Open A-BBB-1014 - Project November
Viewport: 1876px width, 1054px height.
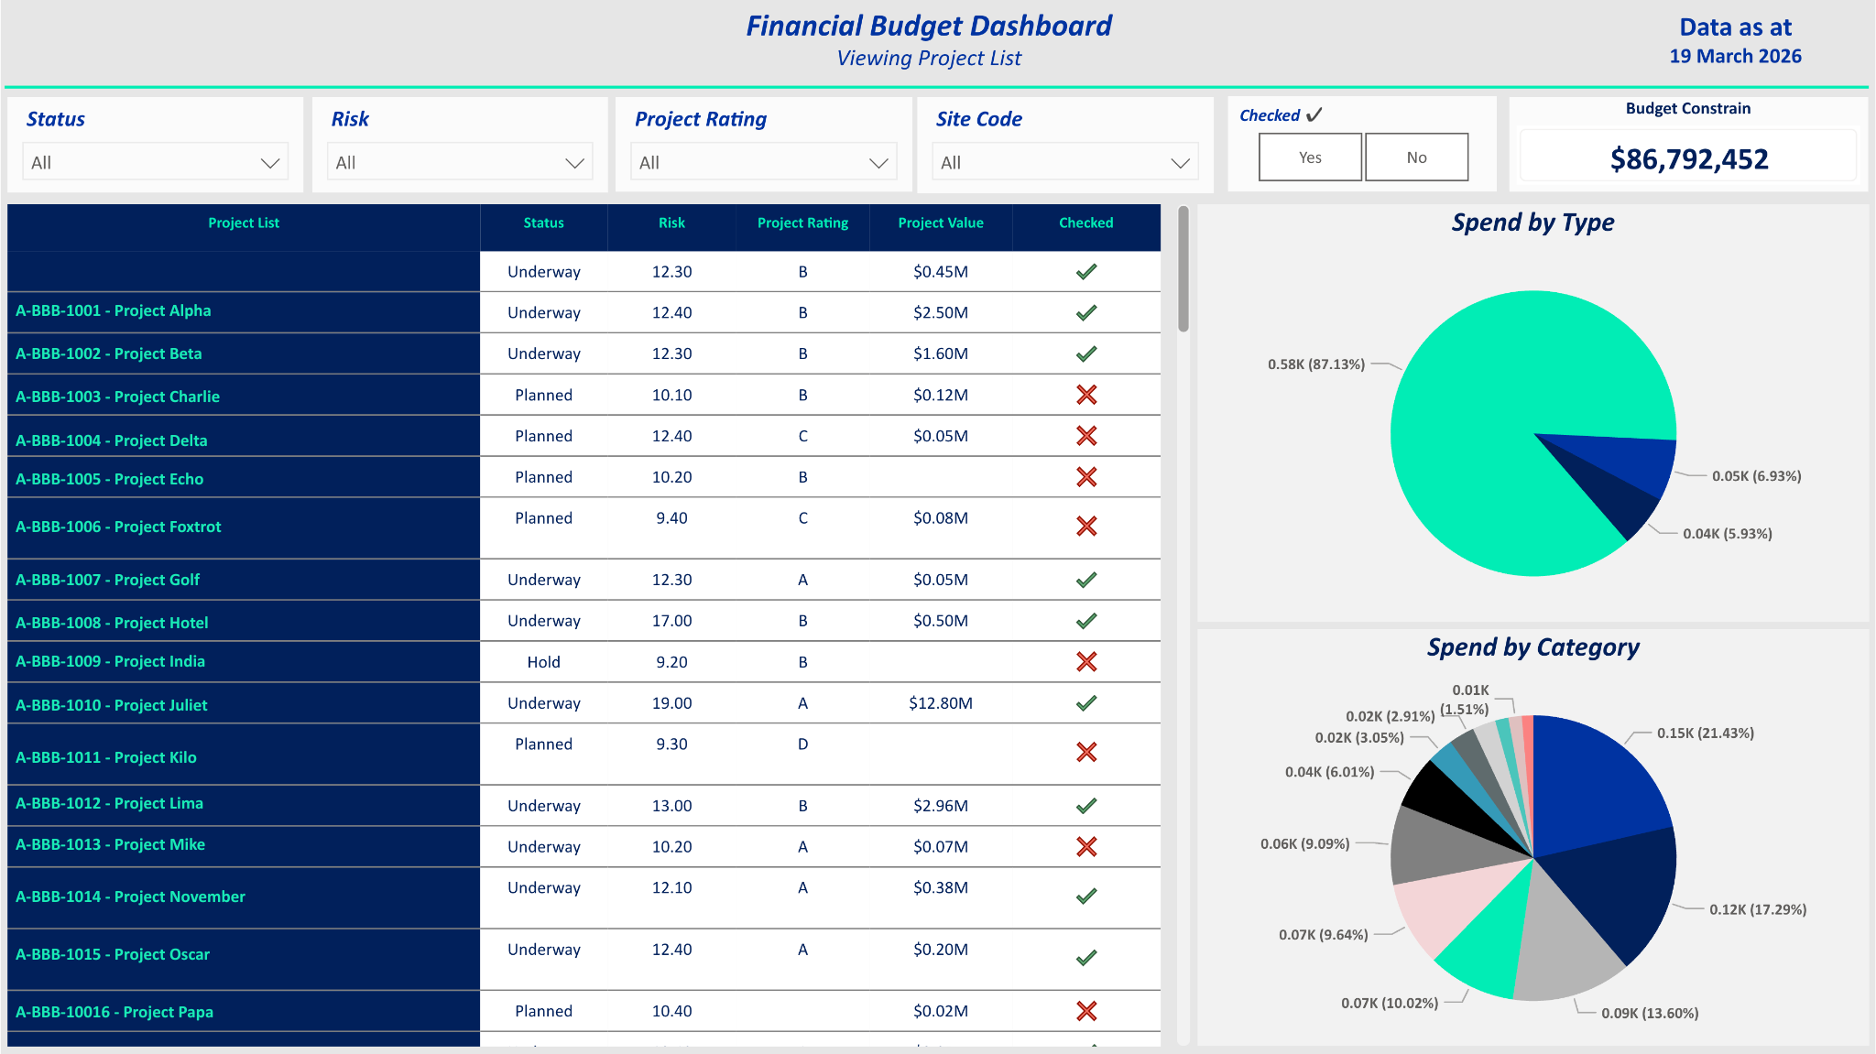[131, 897]
